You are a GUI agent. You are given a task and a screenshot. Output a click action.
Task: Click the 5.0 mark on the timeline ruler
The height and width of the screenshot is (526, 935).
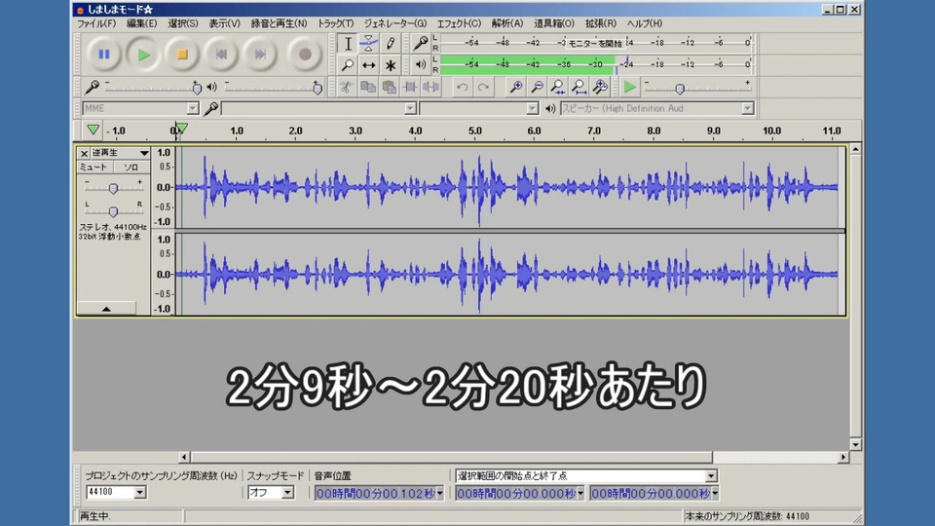point(475,131)
